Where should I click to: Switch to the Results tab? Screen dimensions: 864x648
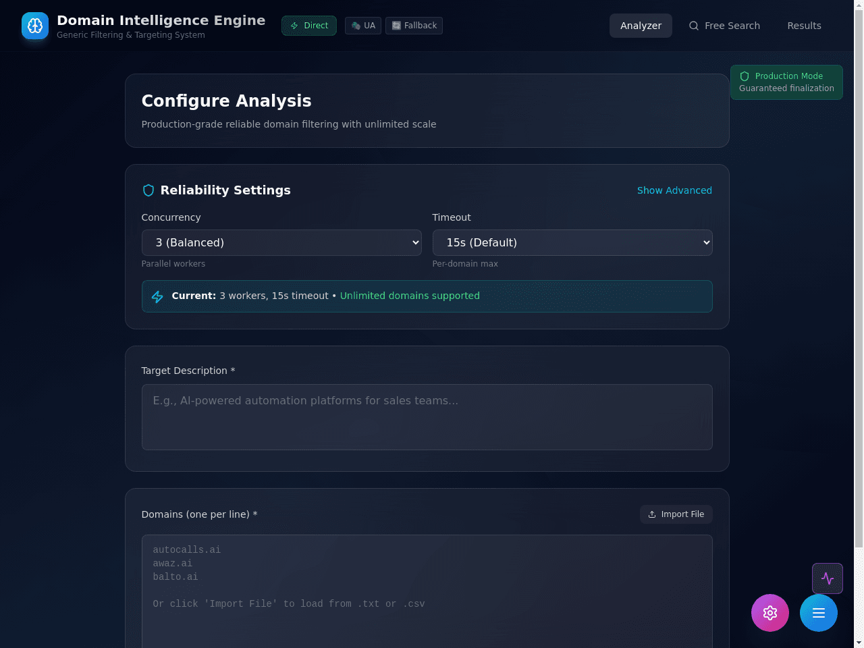[804, 26]
